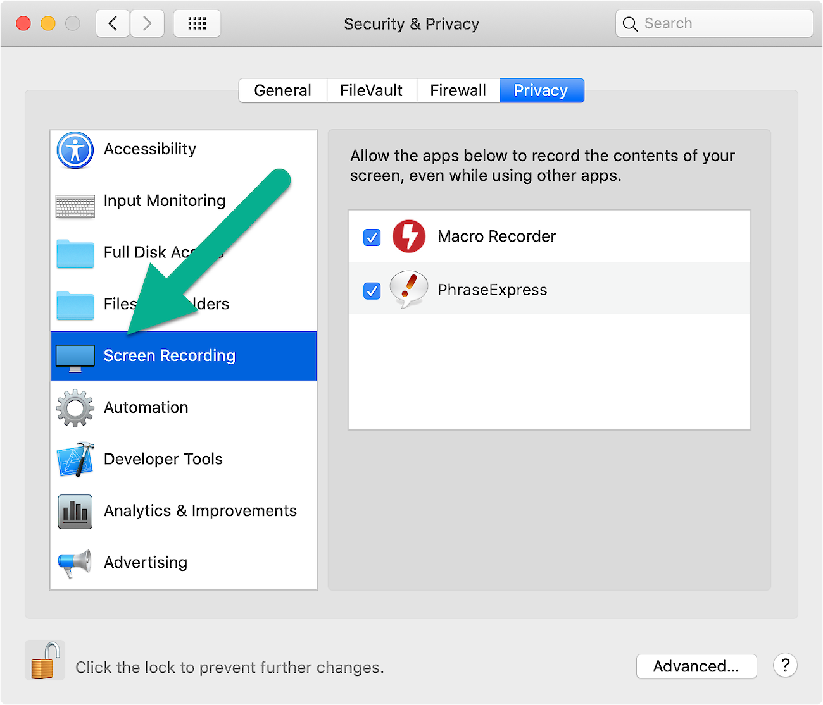Viewport: 823px width, 705px height.
Task: Click the PhraseExpress app icon
Action: (409, 290)
